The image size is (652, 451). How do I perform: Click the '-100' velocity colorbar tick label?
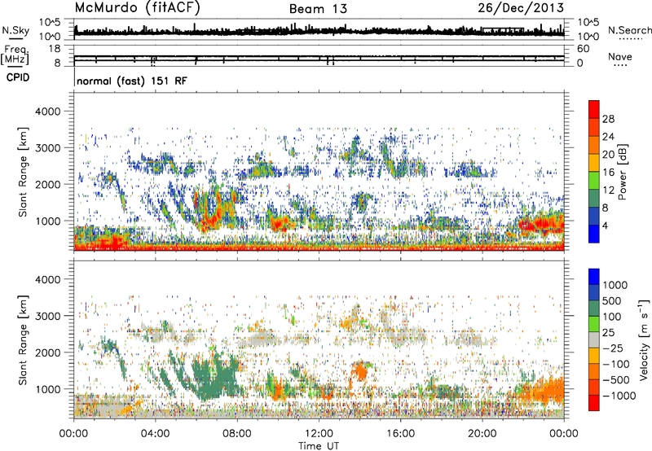615,364
